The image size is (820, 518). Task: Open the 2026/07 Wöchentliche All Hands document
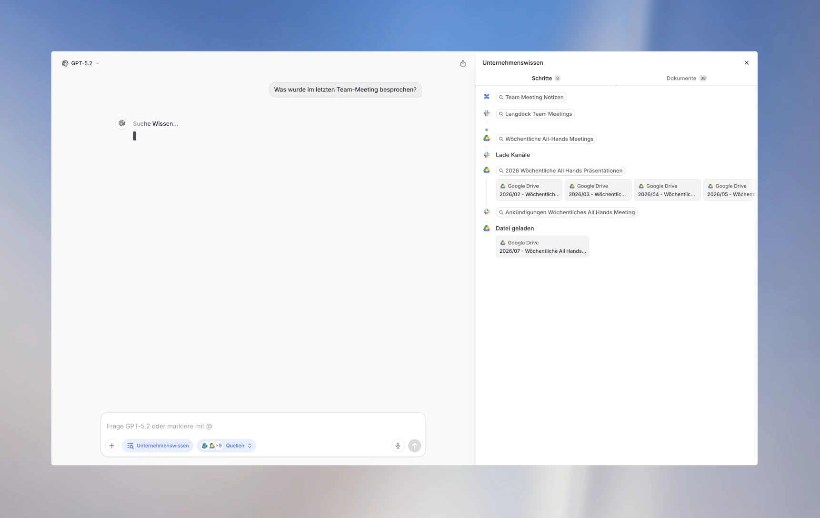click(542, 247)
